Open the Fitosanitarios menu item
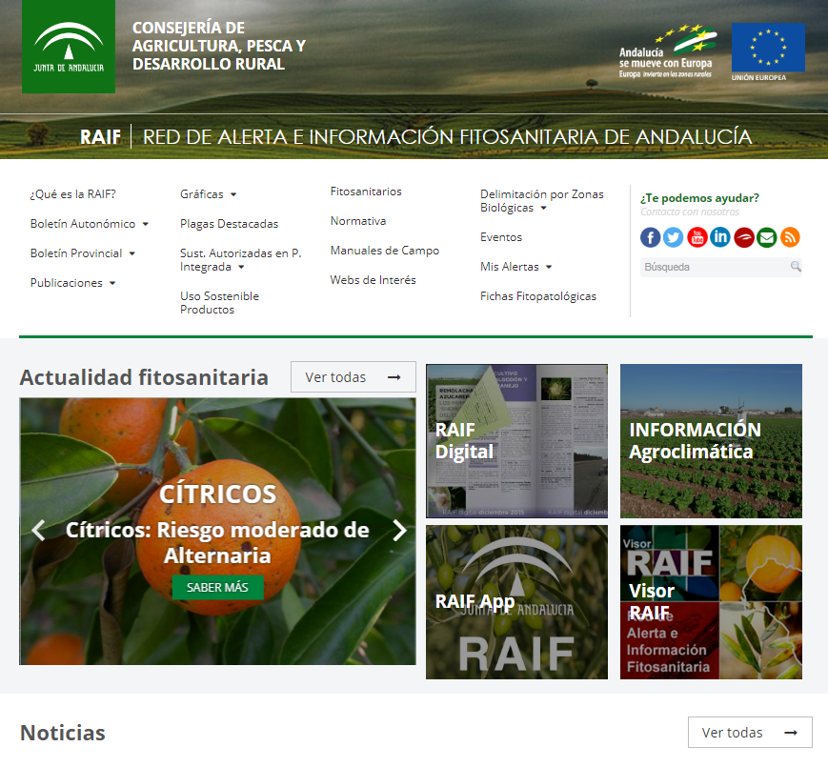The height and width of the screenshot is (767, 828). point(366,192)
